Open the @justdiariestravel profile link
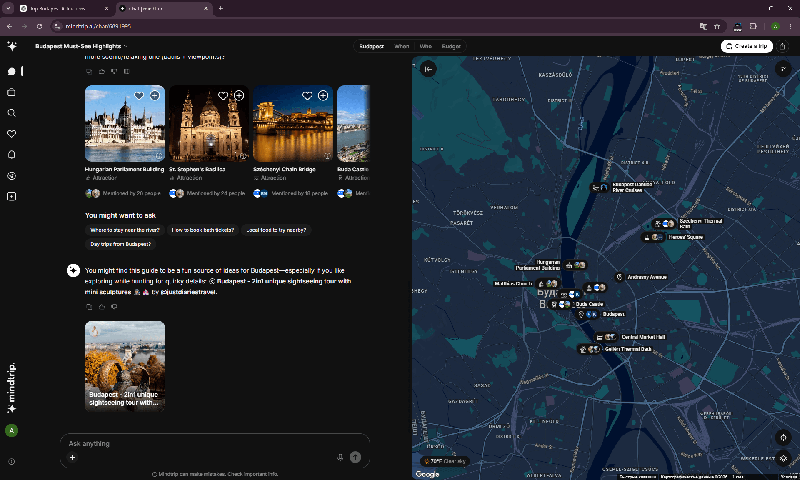Screen dimensions: 800x480 [x=188, y=292]
